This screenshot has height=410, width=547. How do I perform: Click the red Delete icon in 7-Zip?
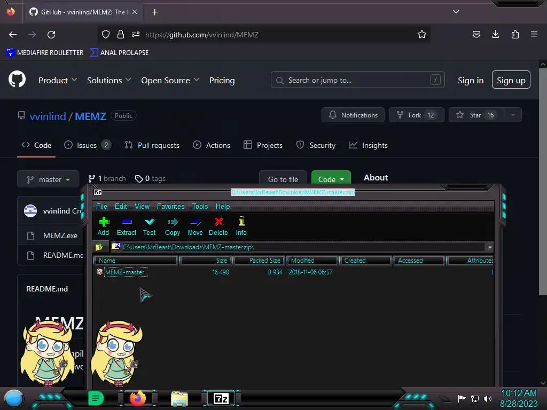tap(218, 226)
